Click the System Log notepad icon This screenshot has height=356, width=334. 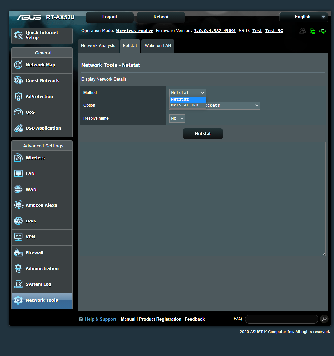pos(18,284)
